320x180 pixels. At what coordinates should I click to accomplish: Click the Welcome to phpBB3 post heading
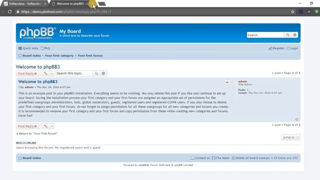(x=38, y=81)
